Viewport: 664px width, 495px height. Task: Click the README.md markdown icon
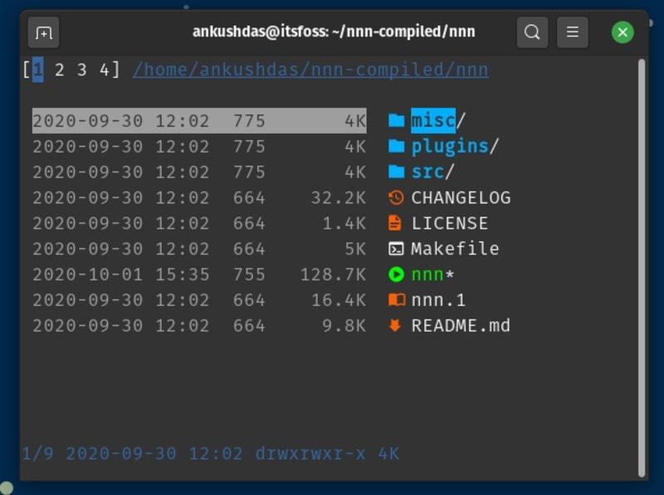coord(397,326)
